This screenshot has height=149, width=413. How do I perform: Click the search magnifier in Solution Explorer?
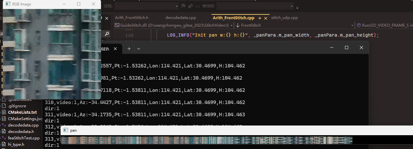tap(107, 34)
